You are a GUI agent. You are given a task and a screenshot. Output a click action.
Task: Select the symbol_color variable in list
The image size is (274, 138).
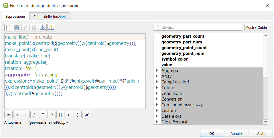174,59
